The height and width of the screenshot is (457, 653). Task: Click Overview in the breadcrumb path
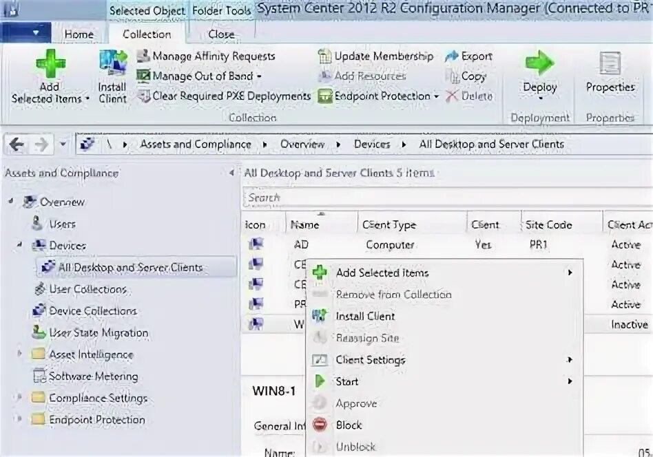(x=302, y=145)
